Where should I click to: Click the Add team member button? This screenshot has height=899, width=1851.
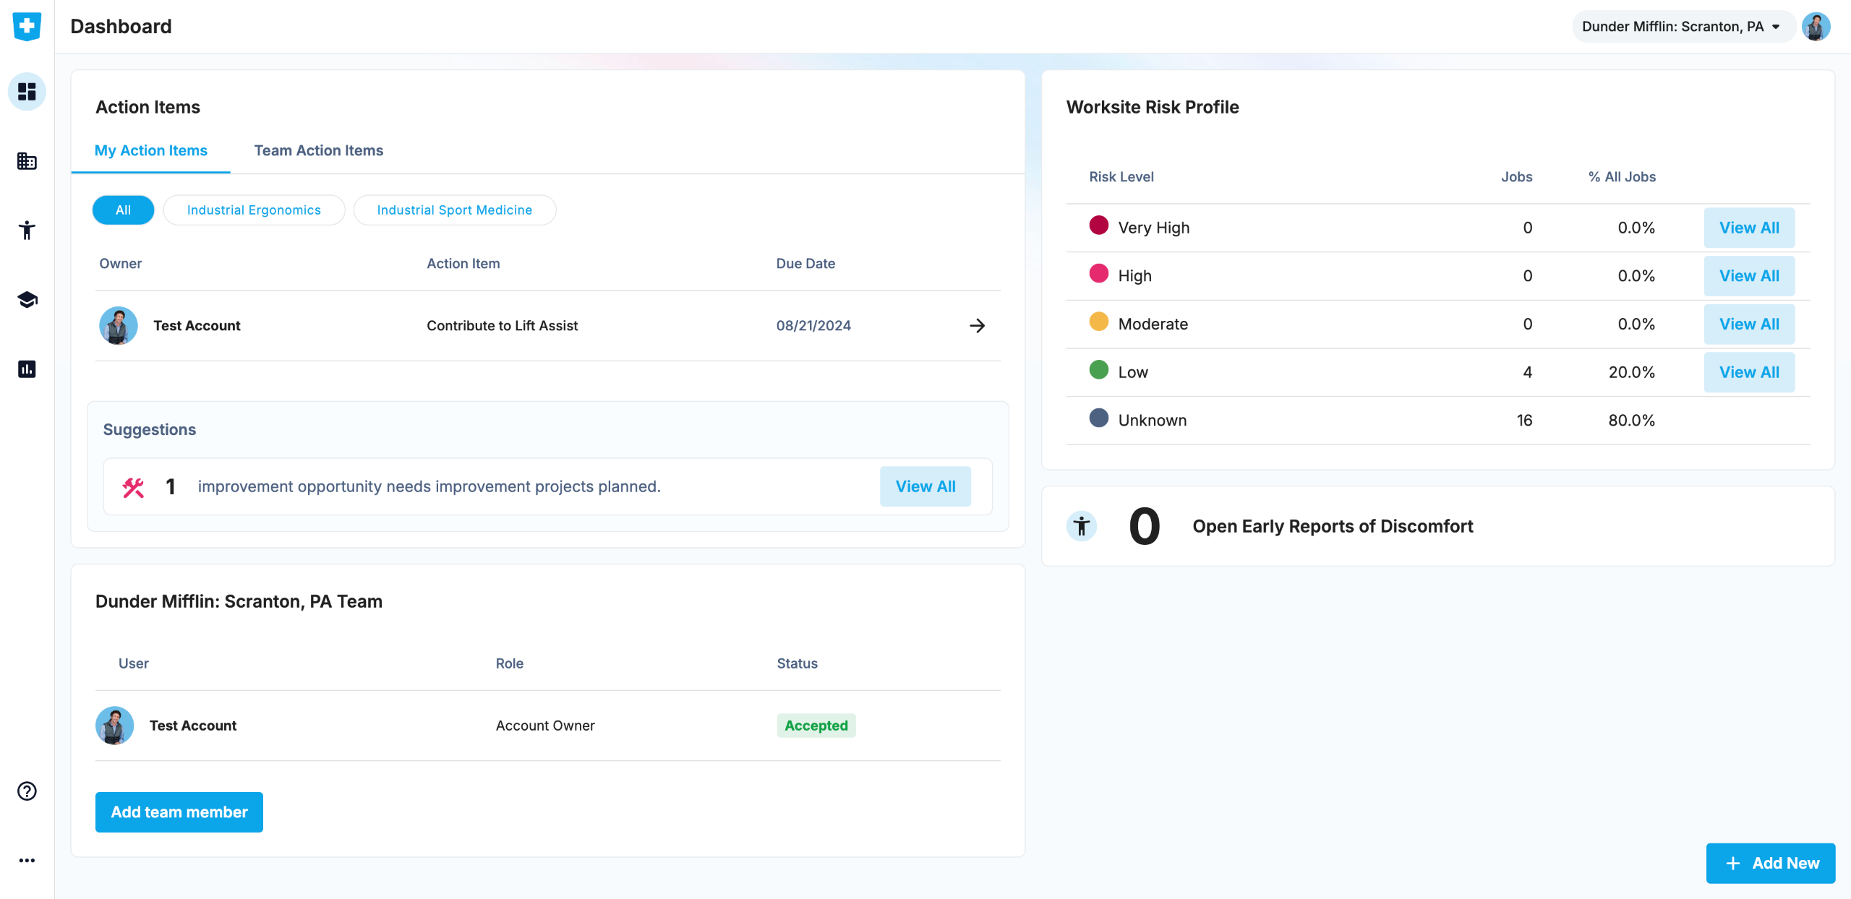[x=179, y=812]
